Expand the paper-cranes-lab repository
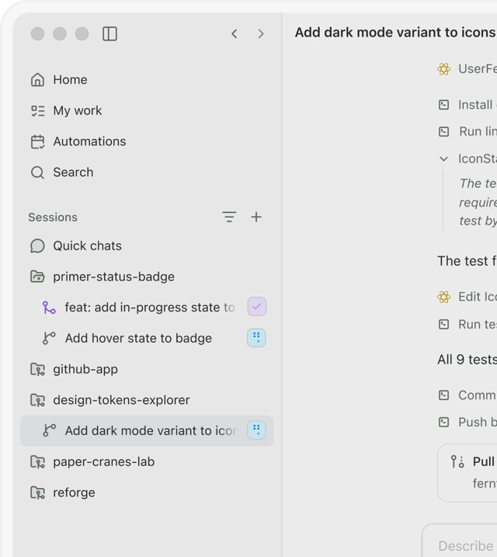497x557 pixels. tap(147, 461)
